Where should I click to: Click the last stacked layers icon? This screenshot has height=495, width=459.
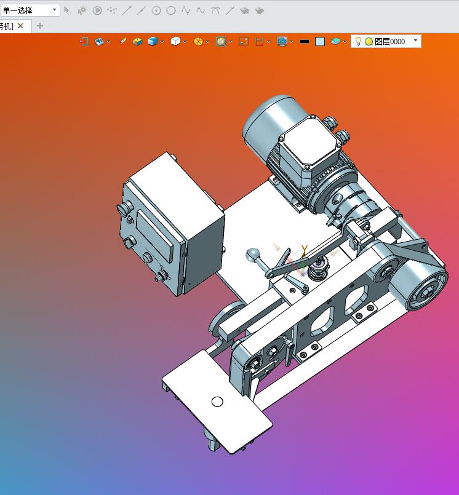(260, 11)
